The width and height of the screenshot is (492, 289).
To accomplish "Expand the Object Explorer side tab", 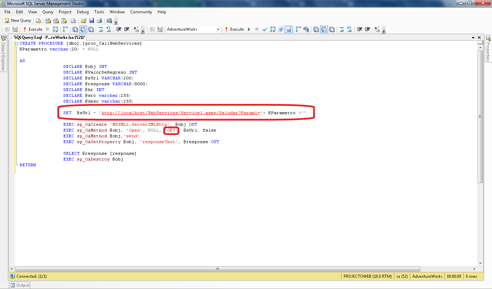I will tap(3, 53).
